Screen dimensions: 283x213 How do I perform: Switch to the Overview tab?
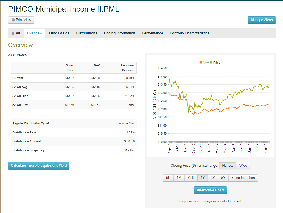34,33
